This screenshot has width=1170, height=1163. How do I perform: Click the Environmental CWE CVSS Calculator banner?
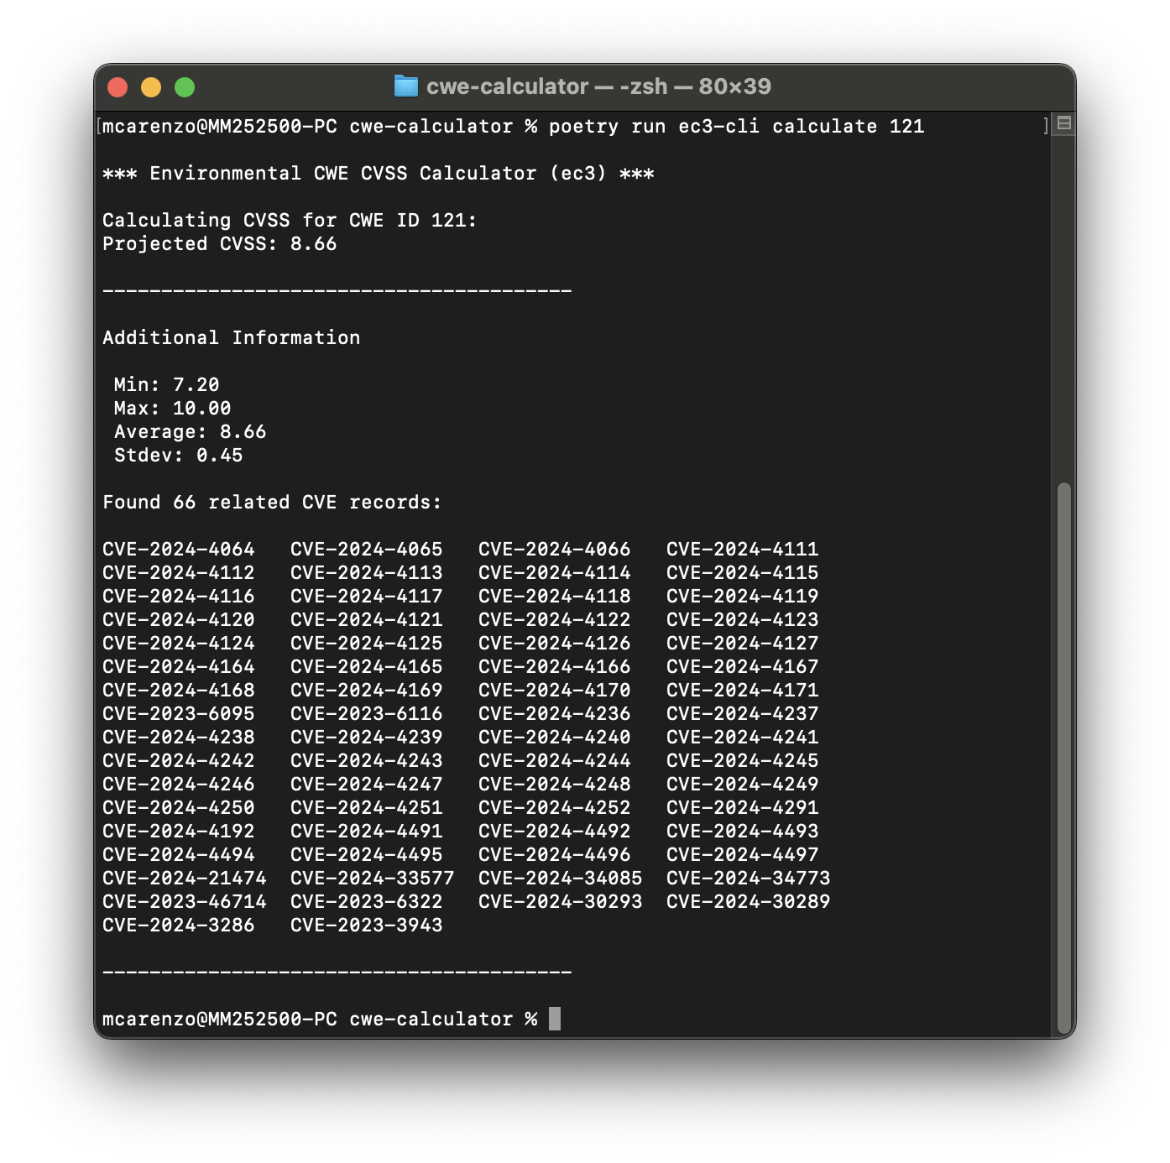pos(378,173)
